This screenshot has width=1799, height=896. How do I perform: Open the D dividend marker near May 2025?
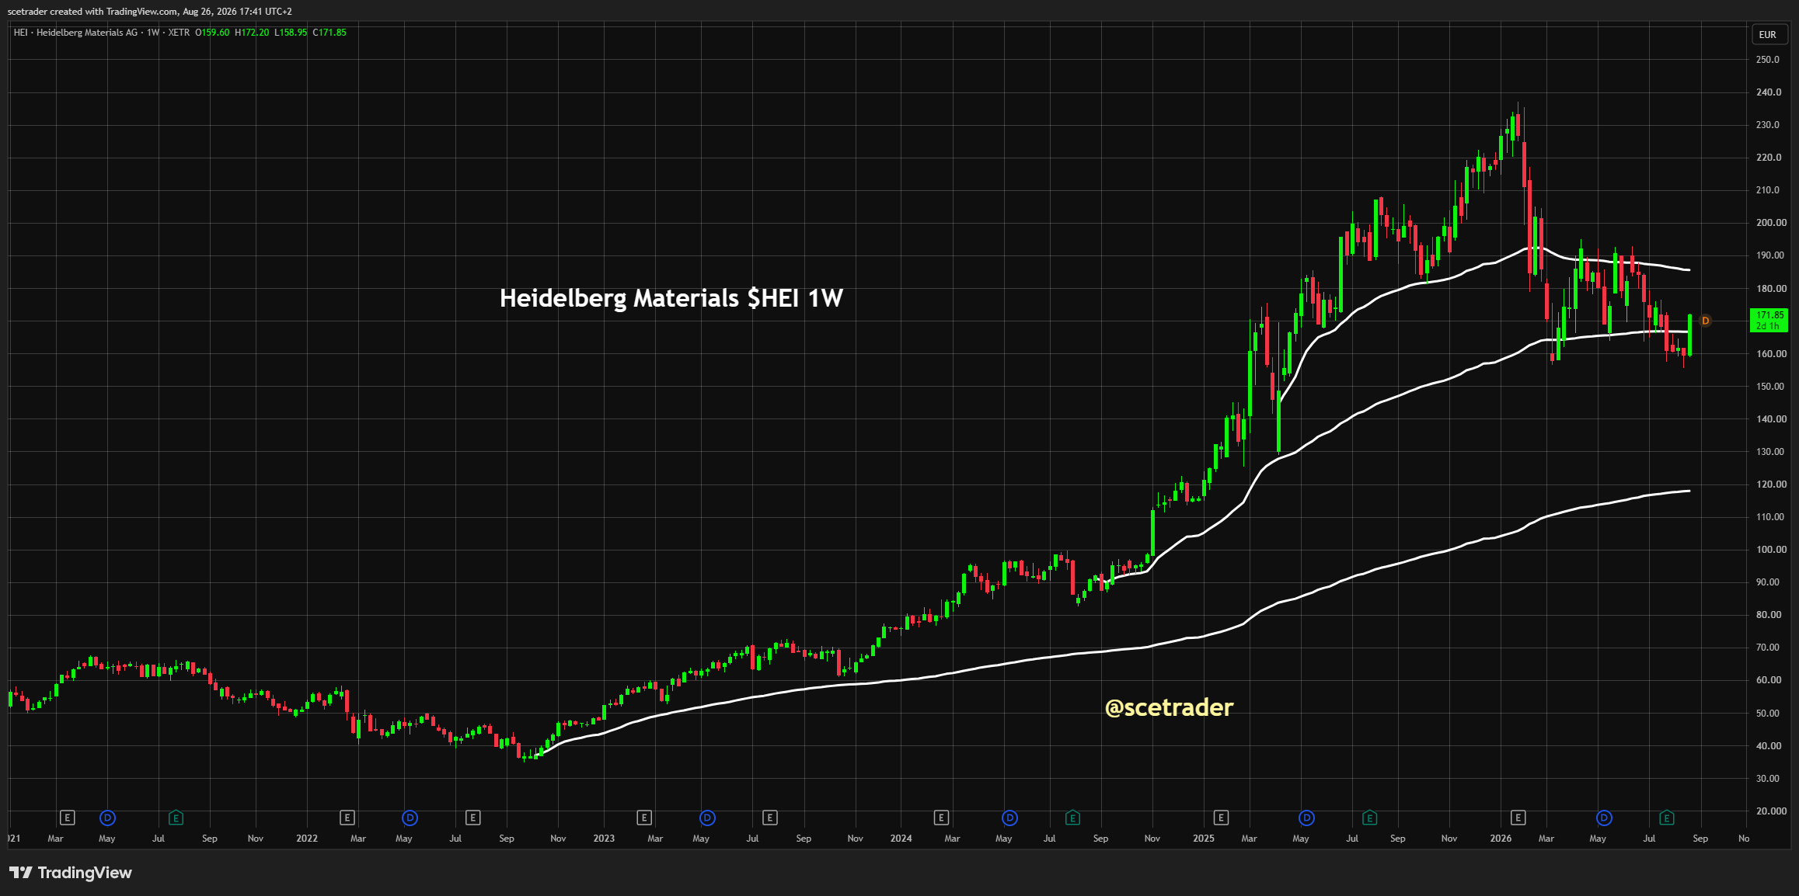click(x=1306, y=818)
